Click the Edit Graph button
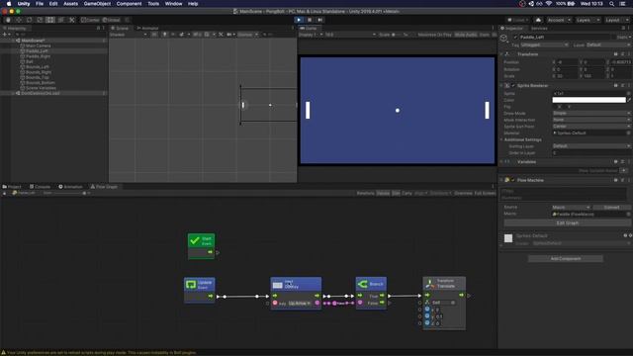 [x=567, y=222]
